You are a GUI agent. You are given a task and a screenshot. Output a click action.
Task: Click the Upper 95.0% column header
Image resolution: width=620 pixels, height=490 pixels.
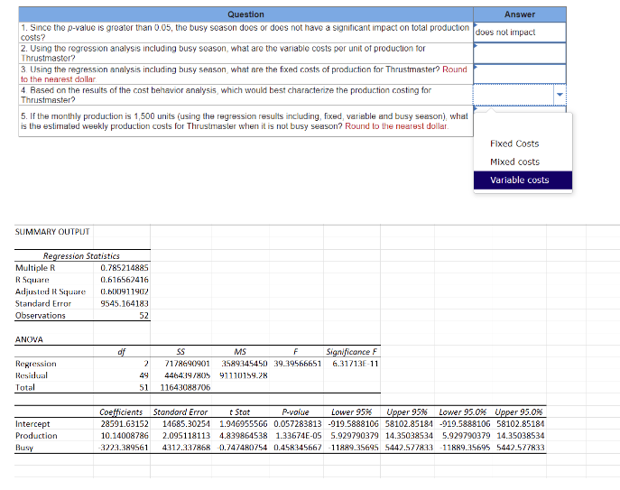coord(518,412)
